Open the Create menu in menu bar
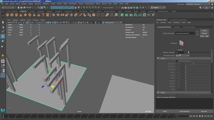214x120 pixels. (x=12, y=4)
